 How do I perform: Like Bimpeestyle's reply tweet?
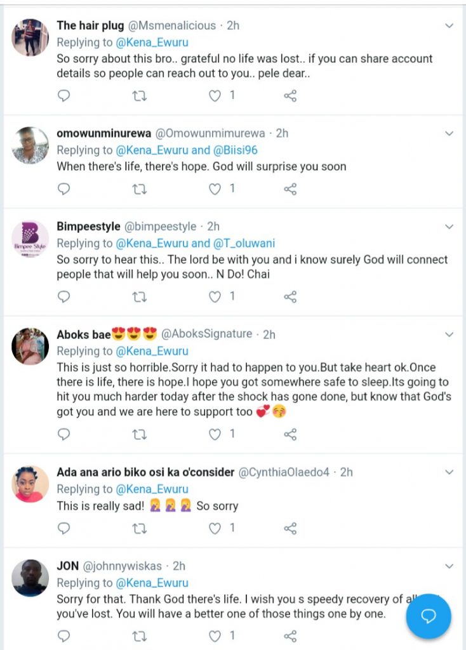[216, 297]
